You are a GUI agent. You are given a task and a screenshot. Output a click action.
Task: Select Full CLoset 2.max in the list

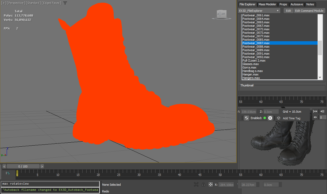click(280, 60)
